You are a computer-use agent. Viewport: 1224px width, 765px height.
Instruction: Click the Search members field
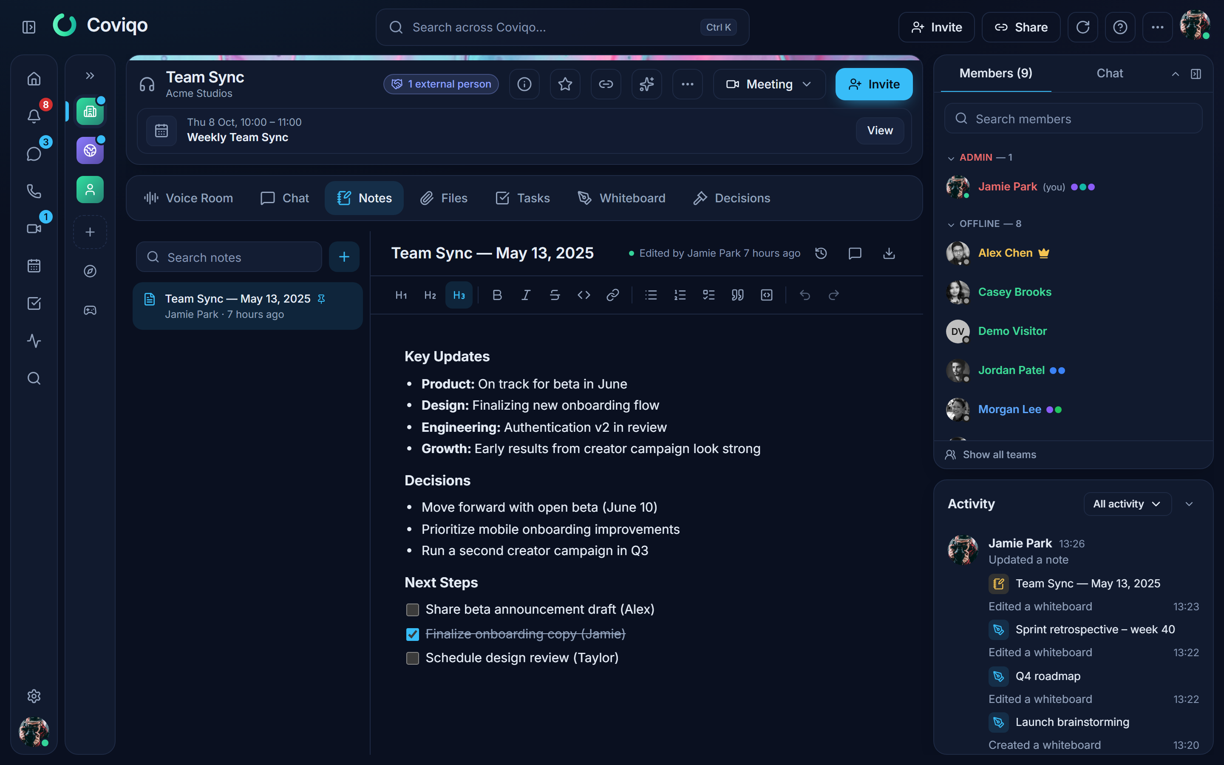[x=1073, y=119]
